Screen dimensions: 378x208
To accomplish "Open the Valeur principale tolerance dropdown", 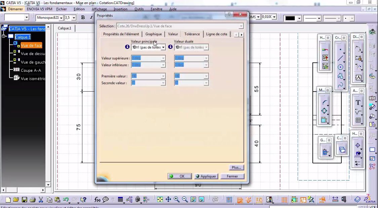I will pyautogui.click(x=163, y=47).
